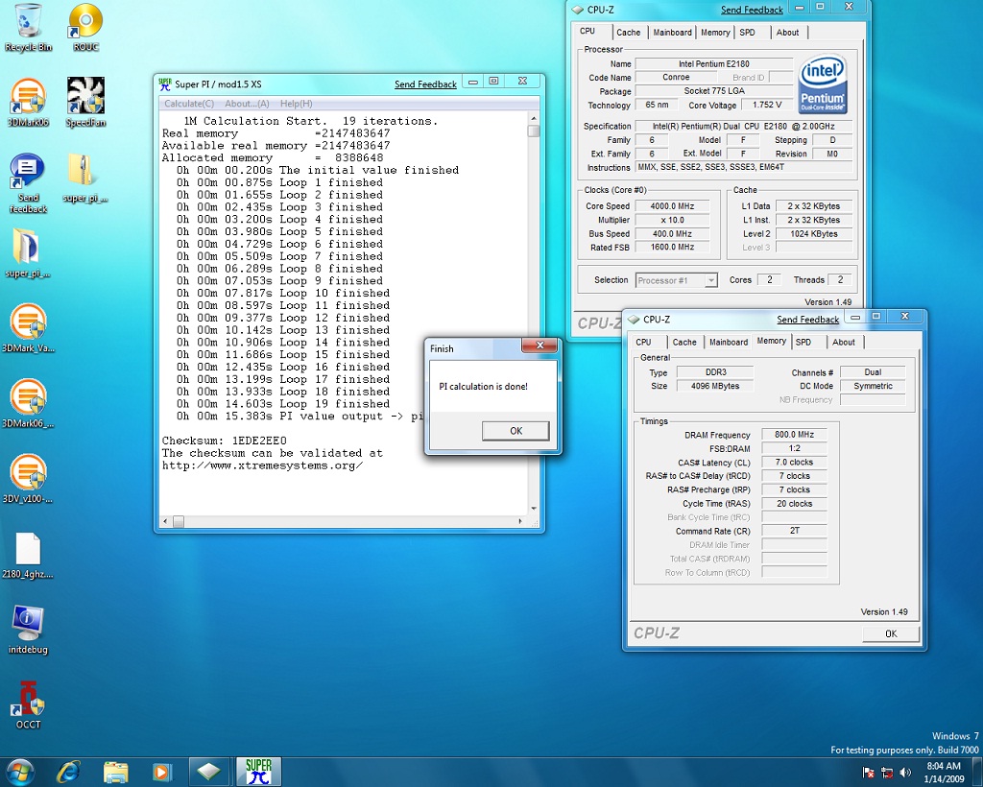Click the FSB:DRAM 1:2 value

[794, 448]
